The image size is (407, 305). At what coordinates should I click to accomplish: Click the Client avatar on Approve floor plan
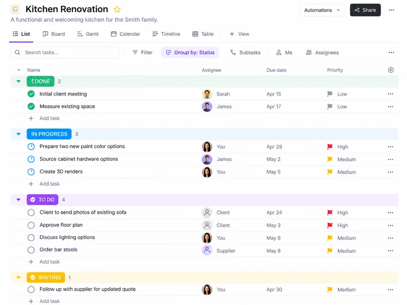pos(207,225)
